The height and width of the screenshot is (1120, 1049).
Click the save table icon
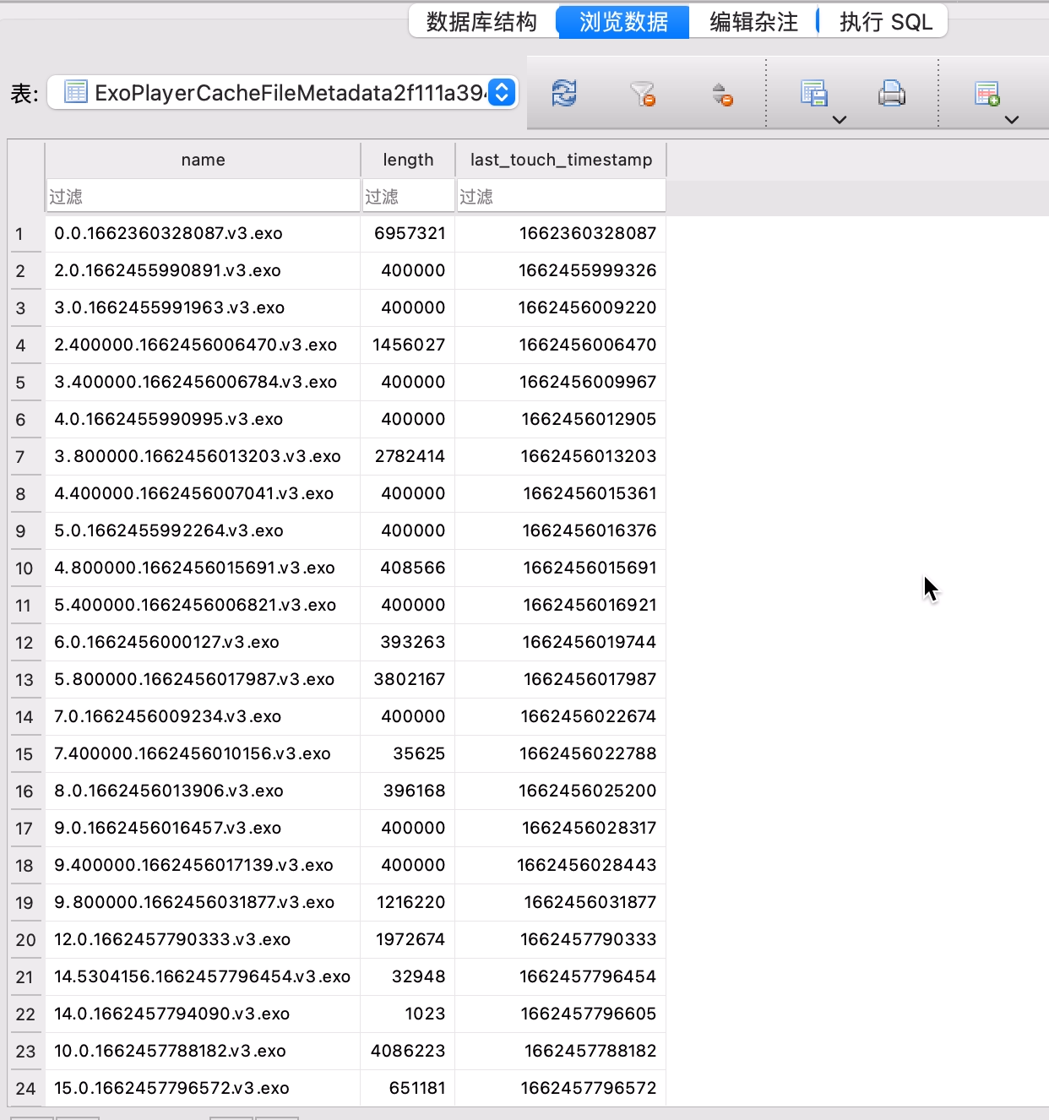coord(813,93)
